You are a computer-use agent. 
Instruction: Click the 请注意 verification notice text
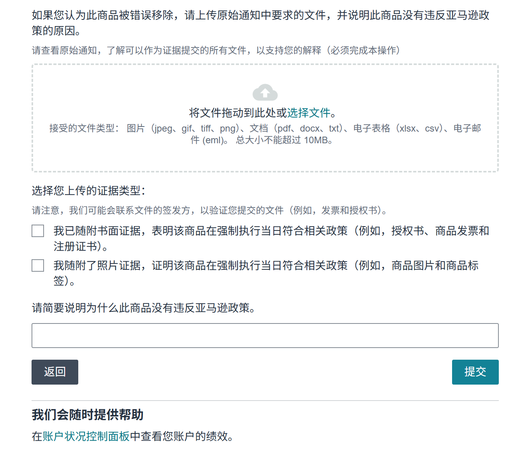click(209, 211)
